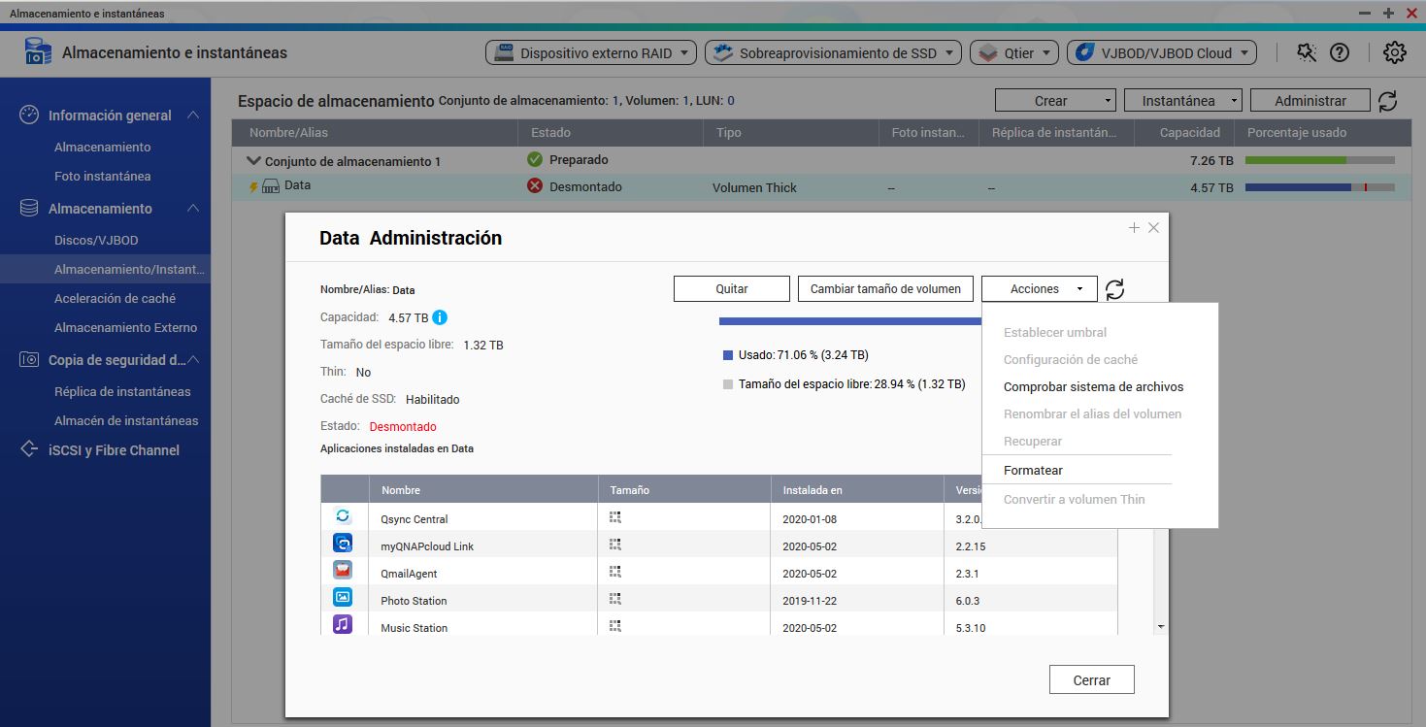
Task: Choose Formatear from the Acciones menu
Action: pos(1033,470)
